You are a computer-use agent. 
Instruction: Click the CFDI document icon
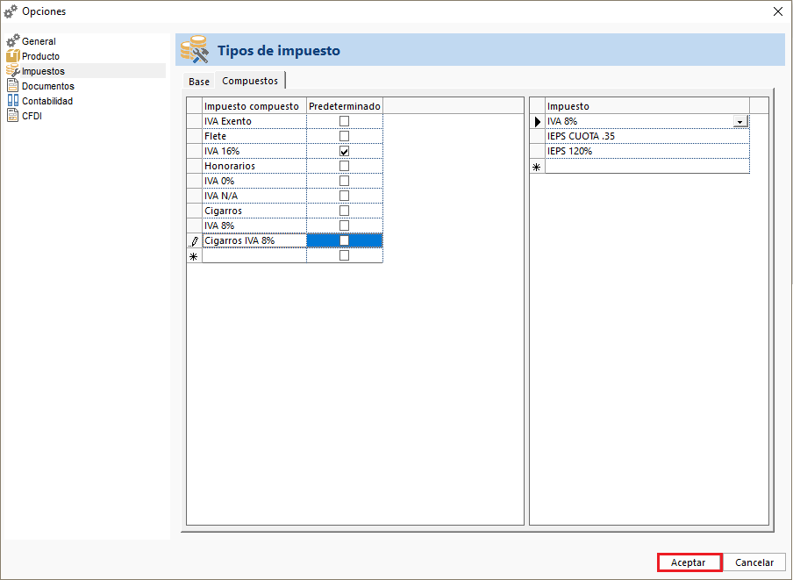pos(12,116)
